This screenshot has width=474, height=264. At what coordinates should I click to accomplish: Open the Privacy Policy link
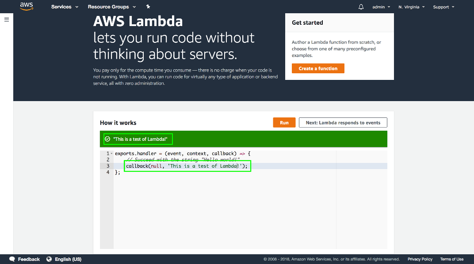pos(420,259)
